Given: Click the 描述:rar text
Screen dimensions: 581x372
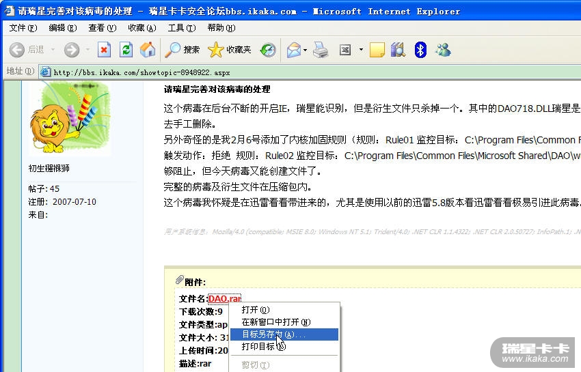Looking at the screenshot, I should [195, 364].
